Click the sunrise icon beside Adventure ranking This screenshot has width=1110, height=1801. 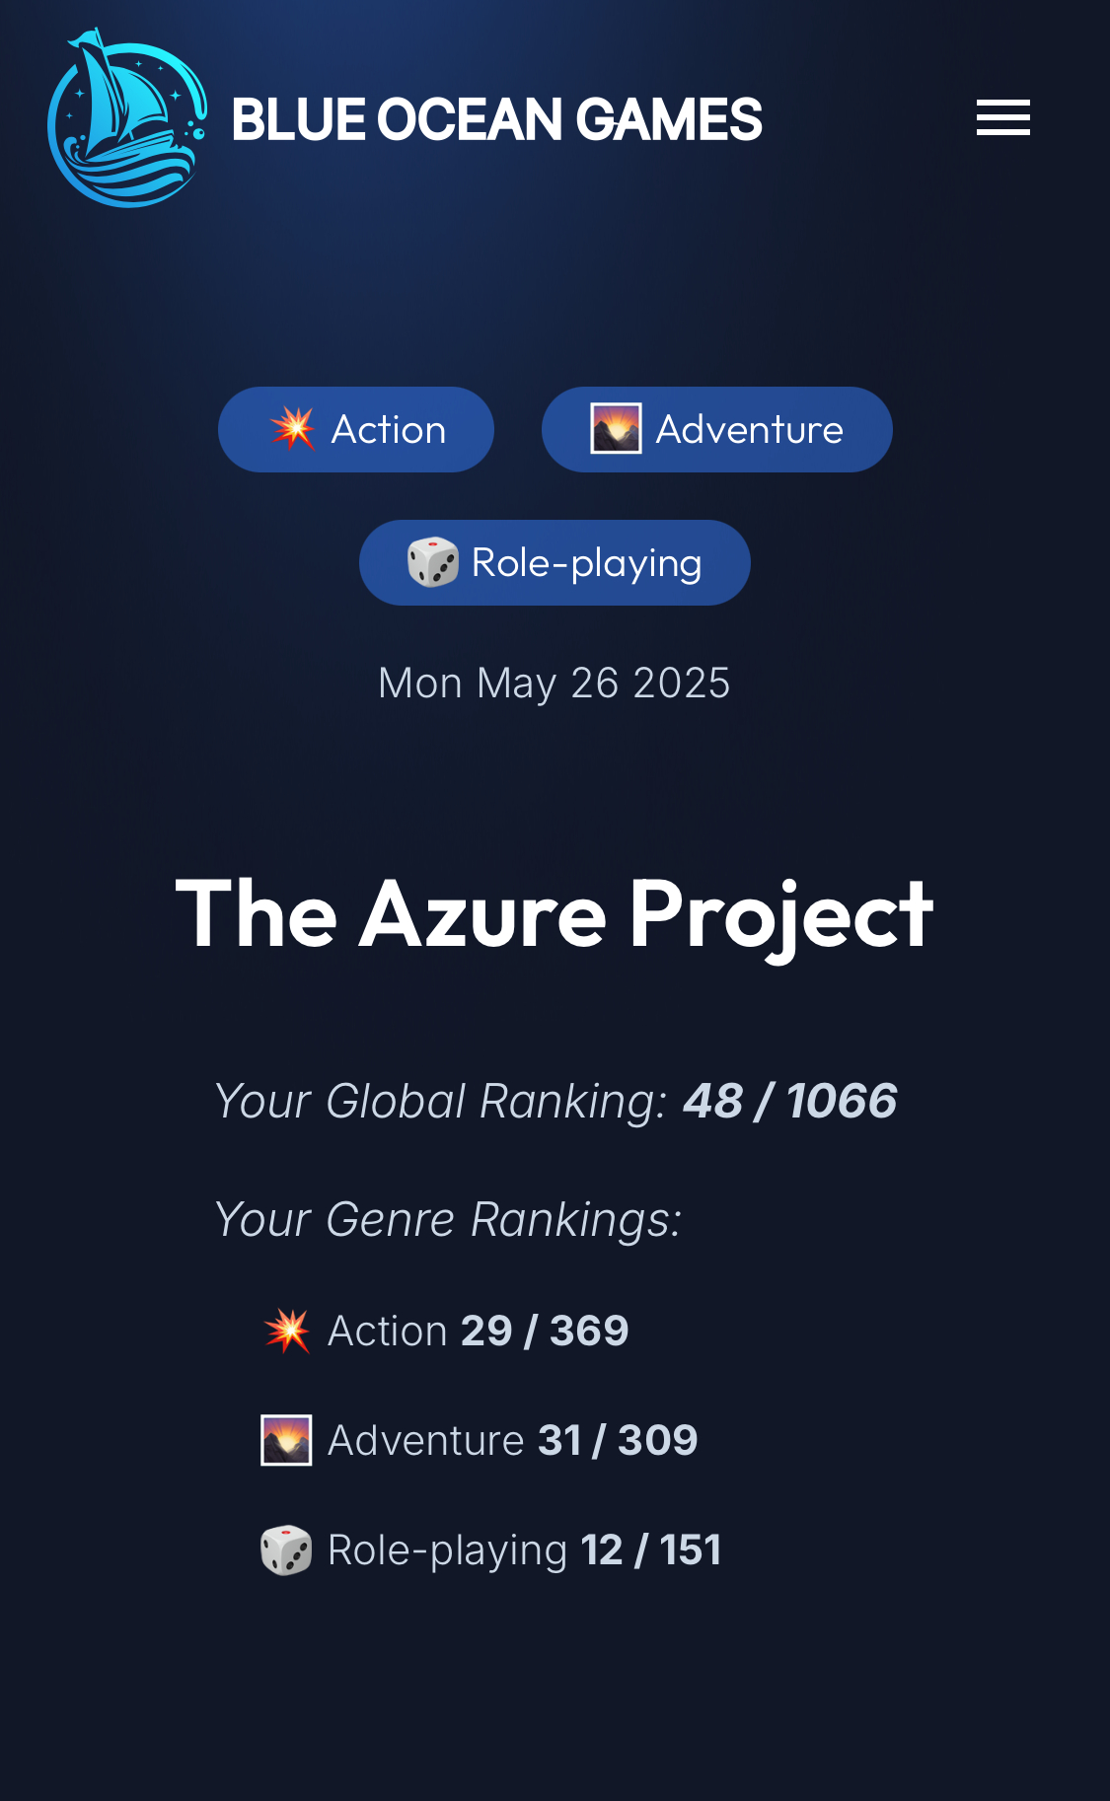[286, 1440]
